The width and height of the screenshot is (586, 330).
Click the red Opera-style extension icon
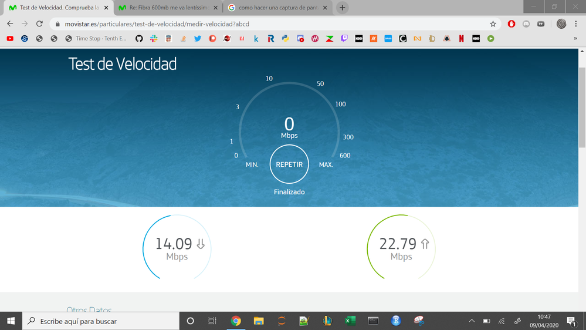[x=512, y=24]
